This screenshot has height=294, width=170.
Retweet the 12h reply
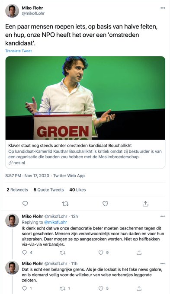click(62, 252)
